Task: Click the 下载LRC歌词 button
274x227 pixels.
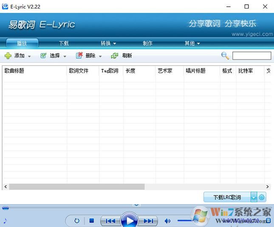Action: coord(227,197)
